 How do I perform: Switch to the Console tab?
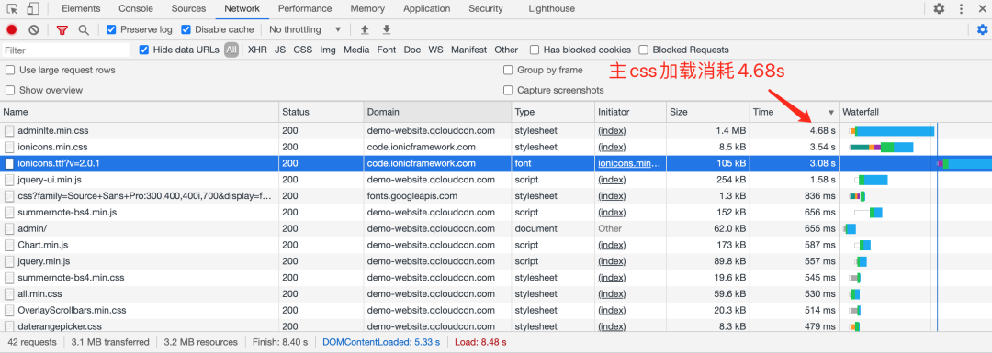click(135, 9)
